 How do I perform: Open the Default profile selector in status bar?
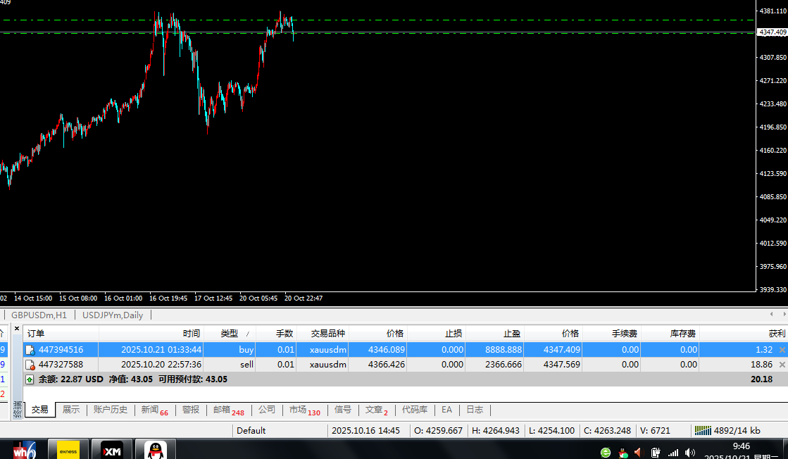(x=251, y=430)
